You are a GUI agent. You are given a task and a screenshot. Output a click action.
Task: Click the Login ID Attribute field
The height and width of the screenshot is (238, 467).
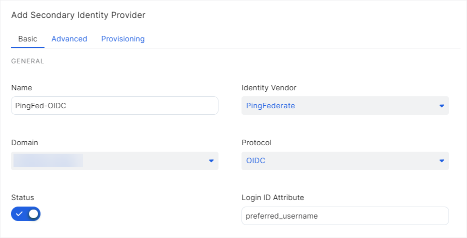345,216
